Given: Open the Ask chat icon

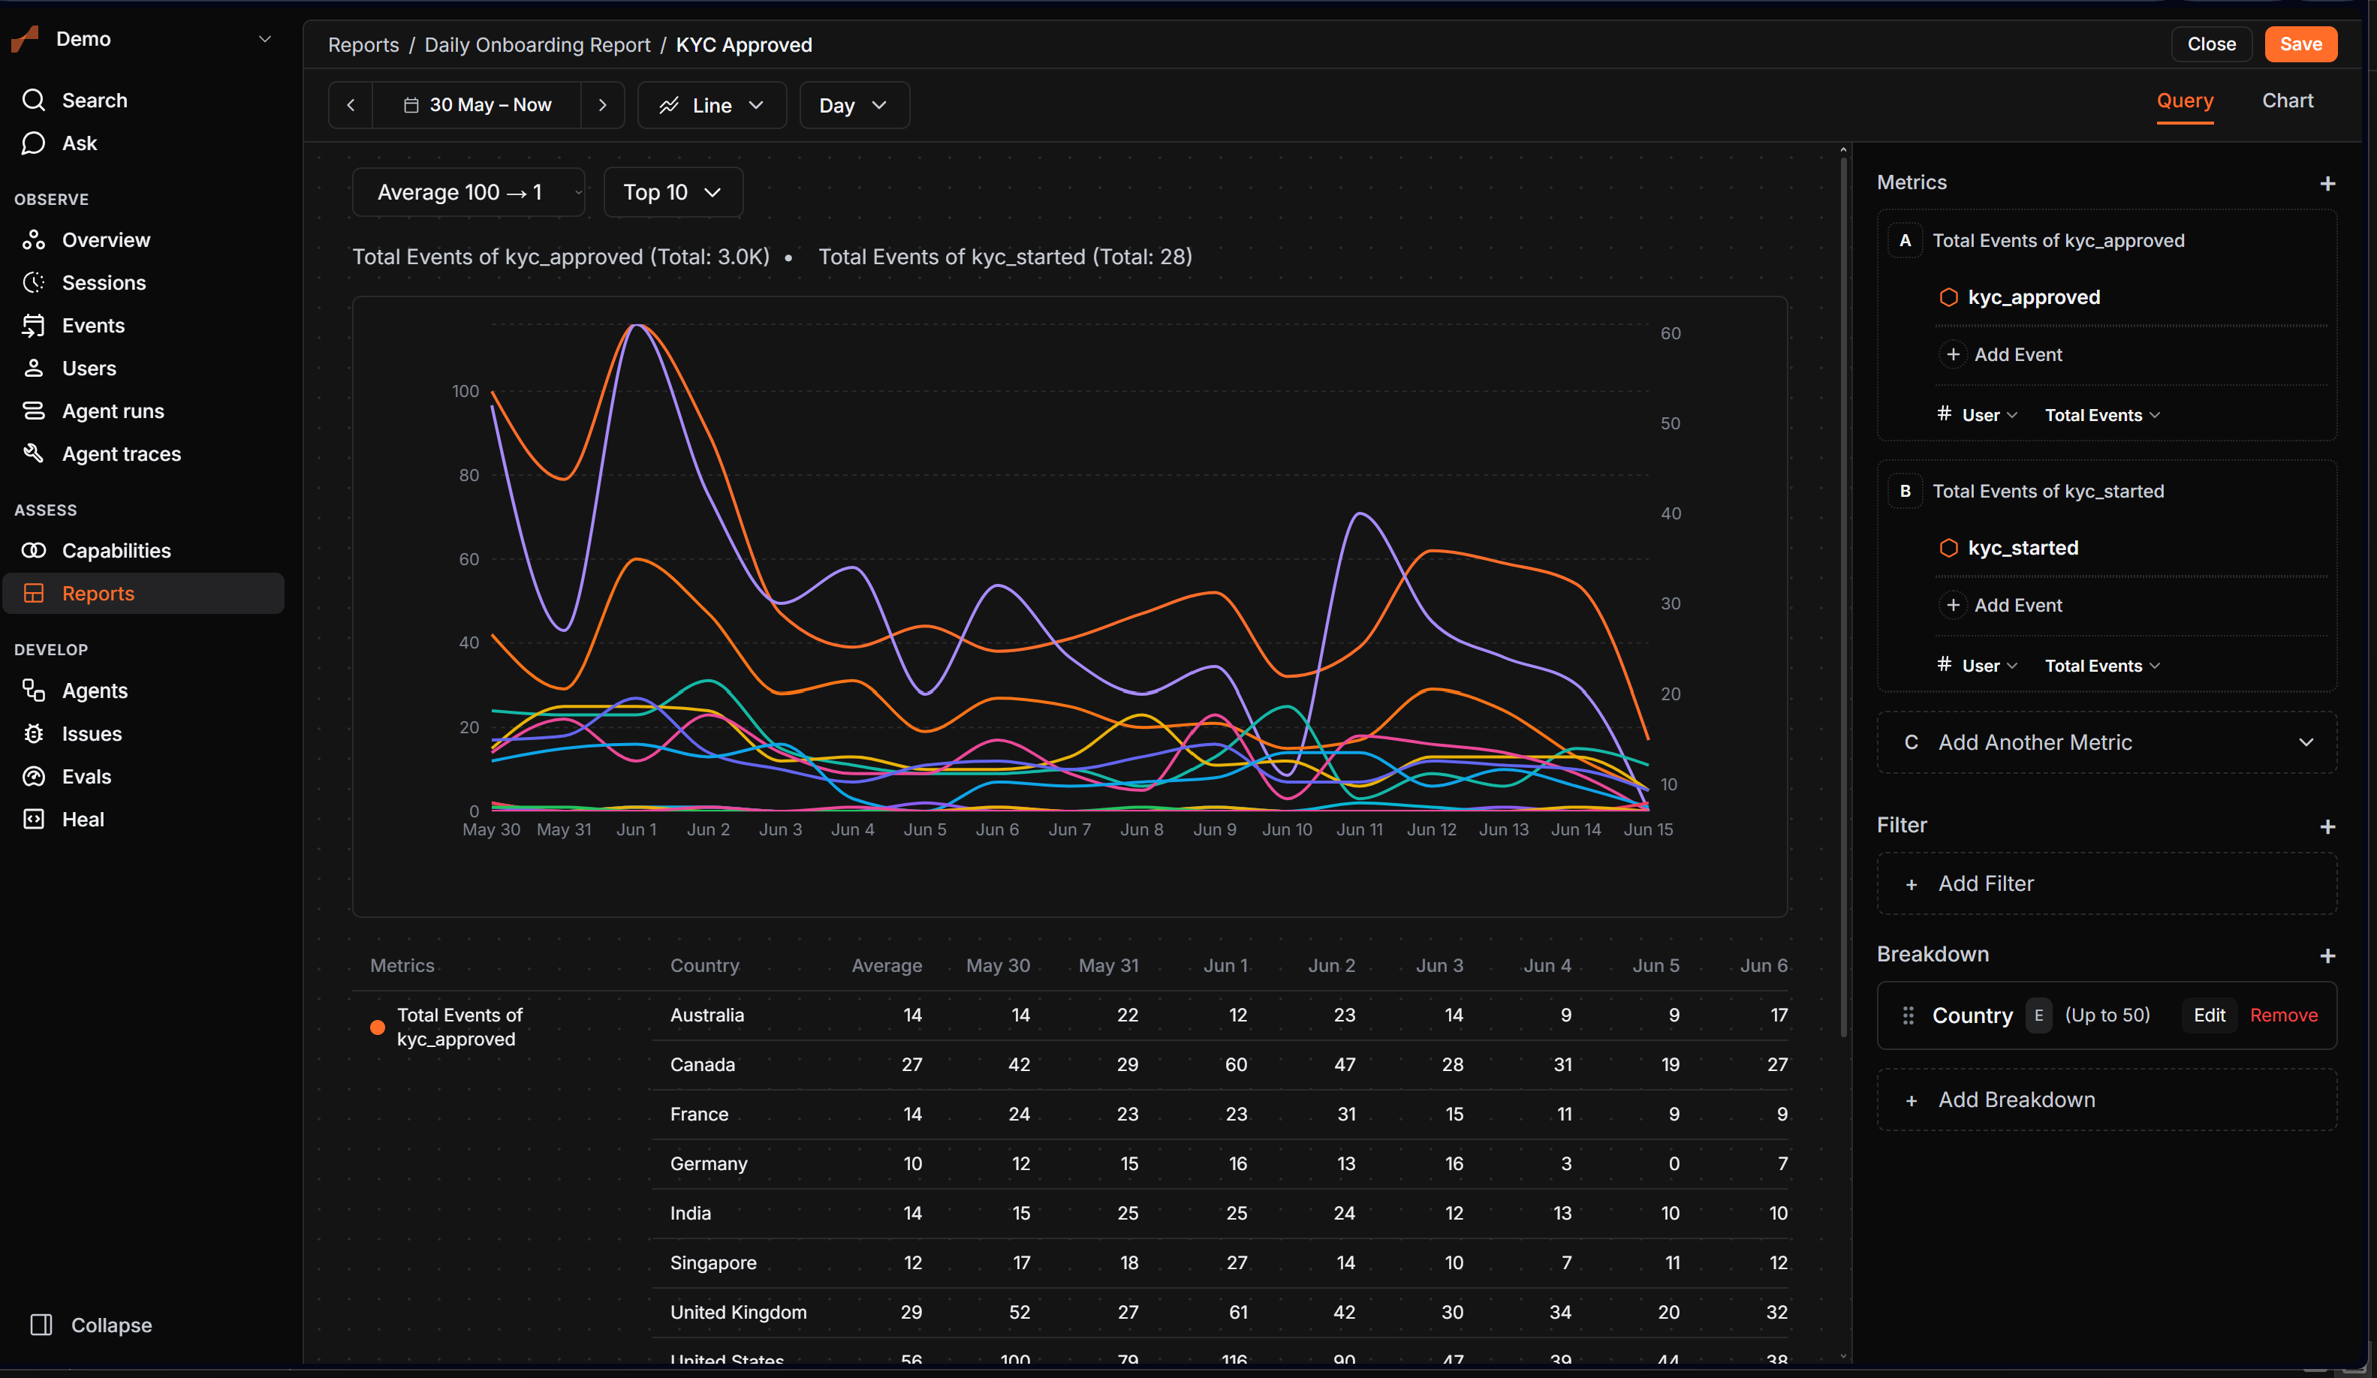Looking at the screenshot, I should (x=34, y=143).
